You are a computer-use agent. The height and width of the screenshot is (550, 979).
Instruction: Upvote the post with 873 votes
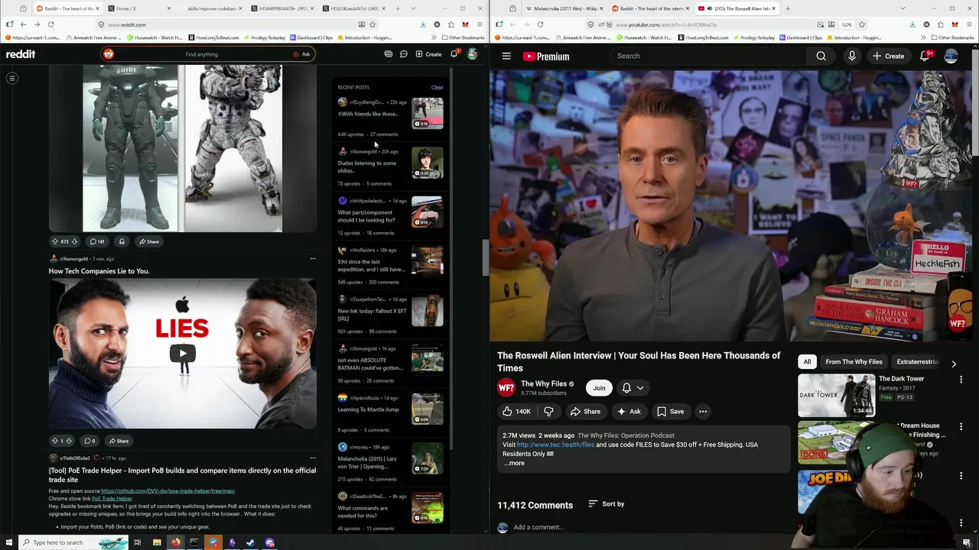55,241
